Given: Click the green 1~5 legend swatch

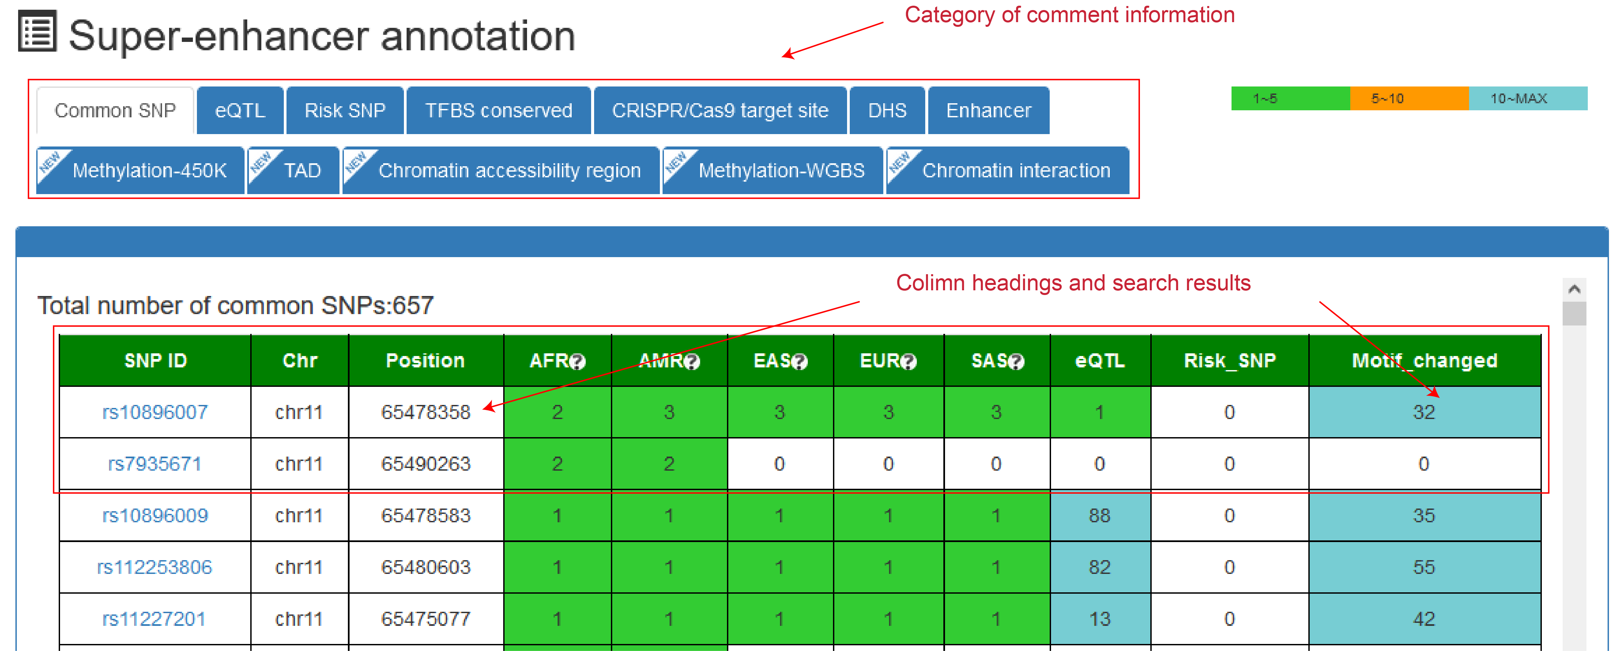Looking at the screenshot, I should click(1291, 99).
